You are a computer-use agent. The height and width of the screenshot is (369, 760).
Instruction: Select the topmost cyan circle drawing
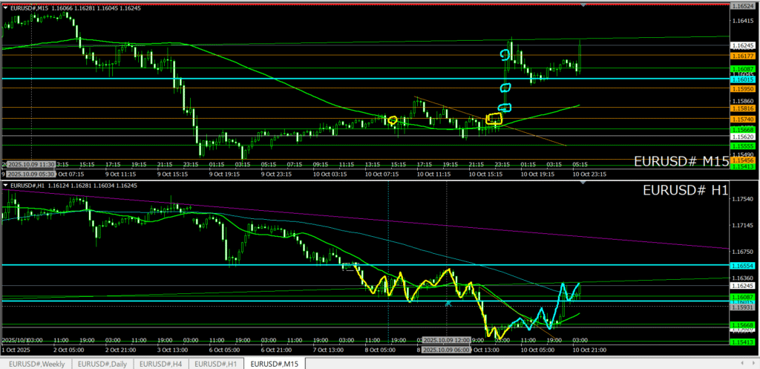click(x=505, y=55)
